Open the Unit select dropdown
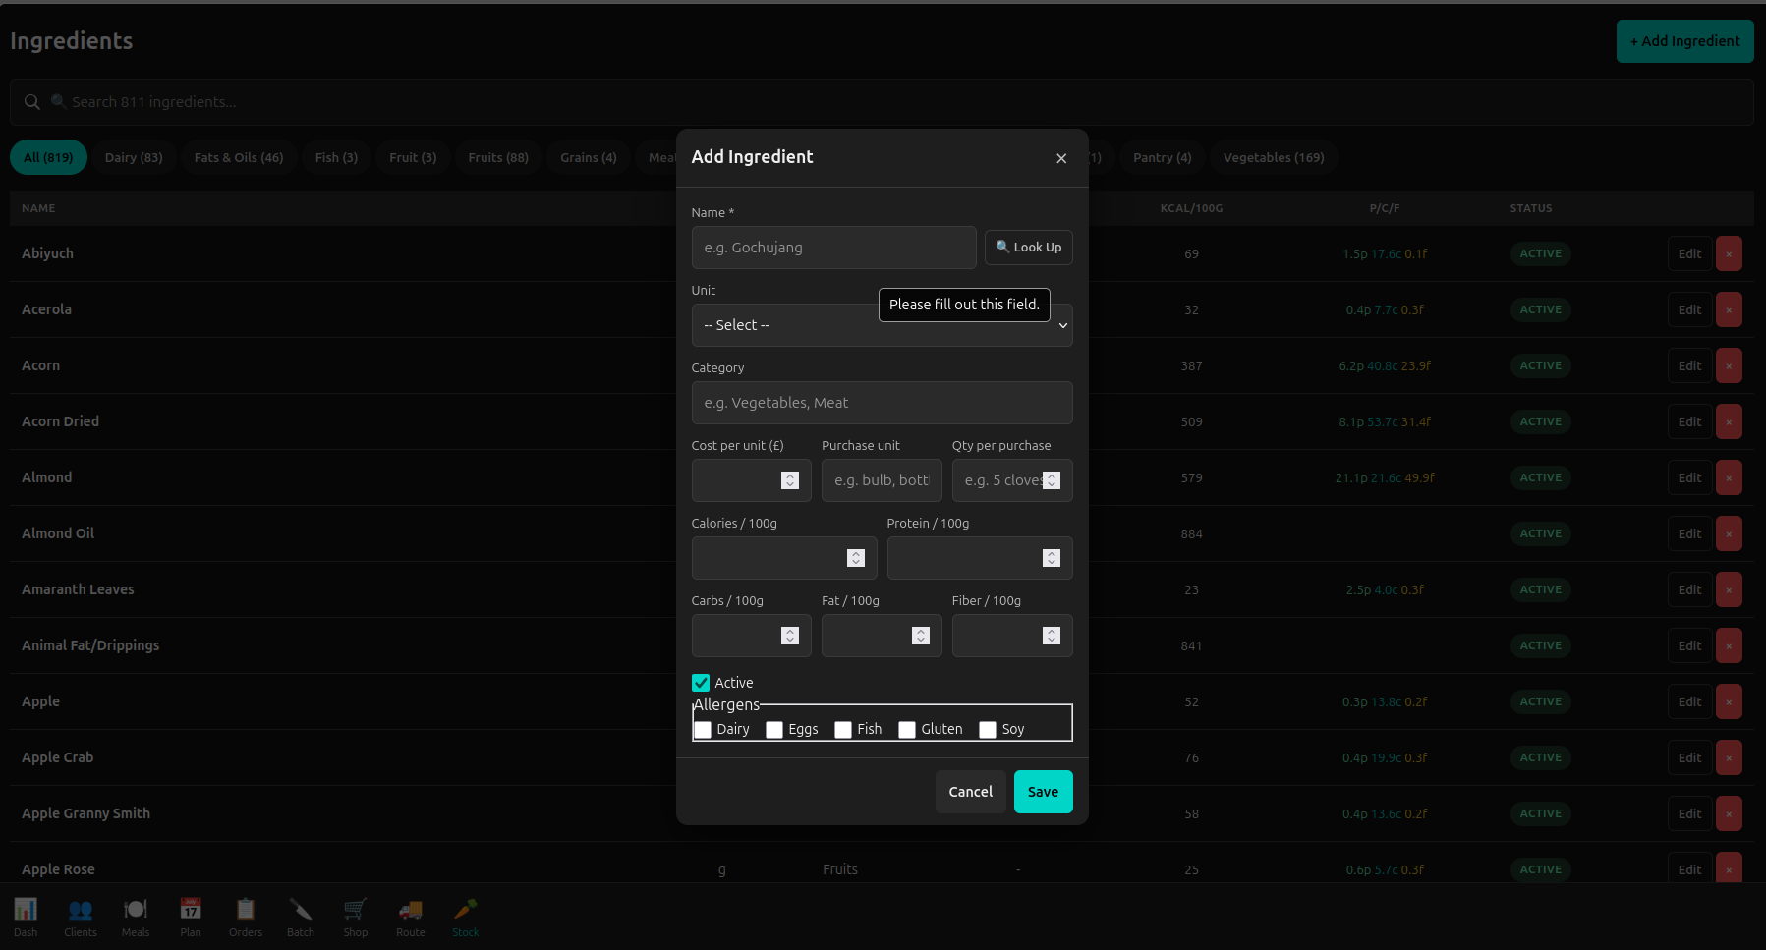The image size is (1766, 950). [882, 325]
